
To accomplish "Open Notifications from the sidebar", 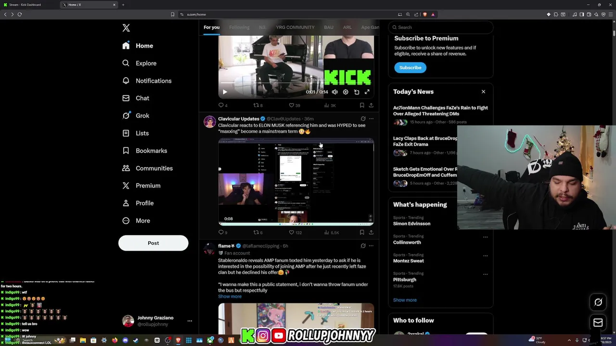I will (147, 81).
